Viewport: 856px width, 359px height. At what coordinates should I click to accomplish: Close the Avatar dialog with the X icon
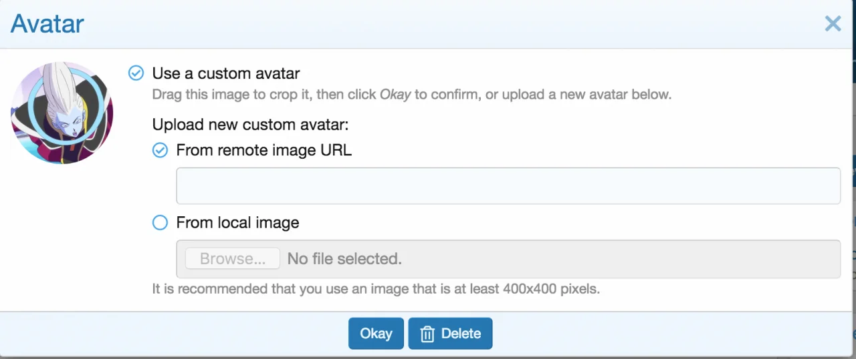833,24
